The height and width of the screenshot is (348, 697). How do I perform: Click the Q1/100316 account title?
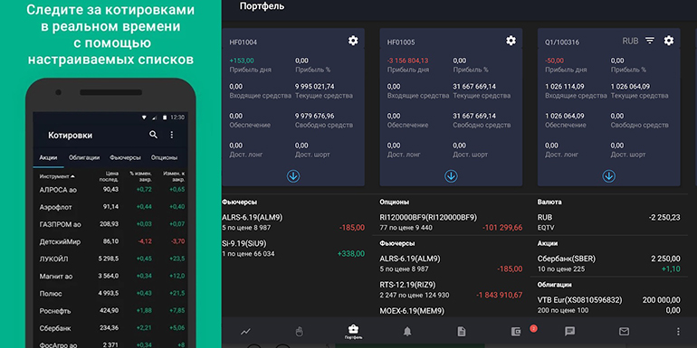[x=561, y=42]
